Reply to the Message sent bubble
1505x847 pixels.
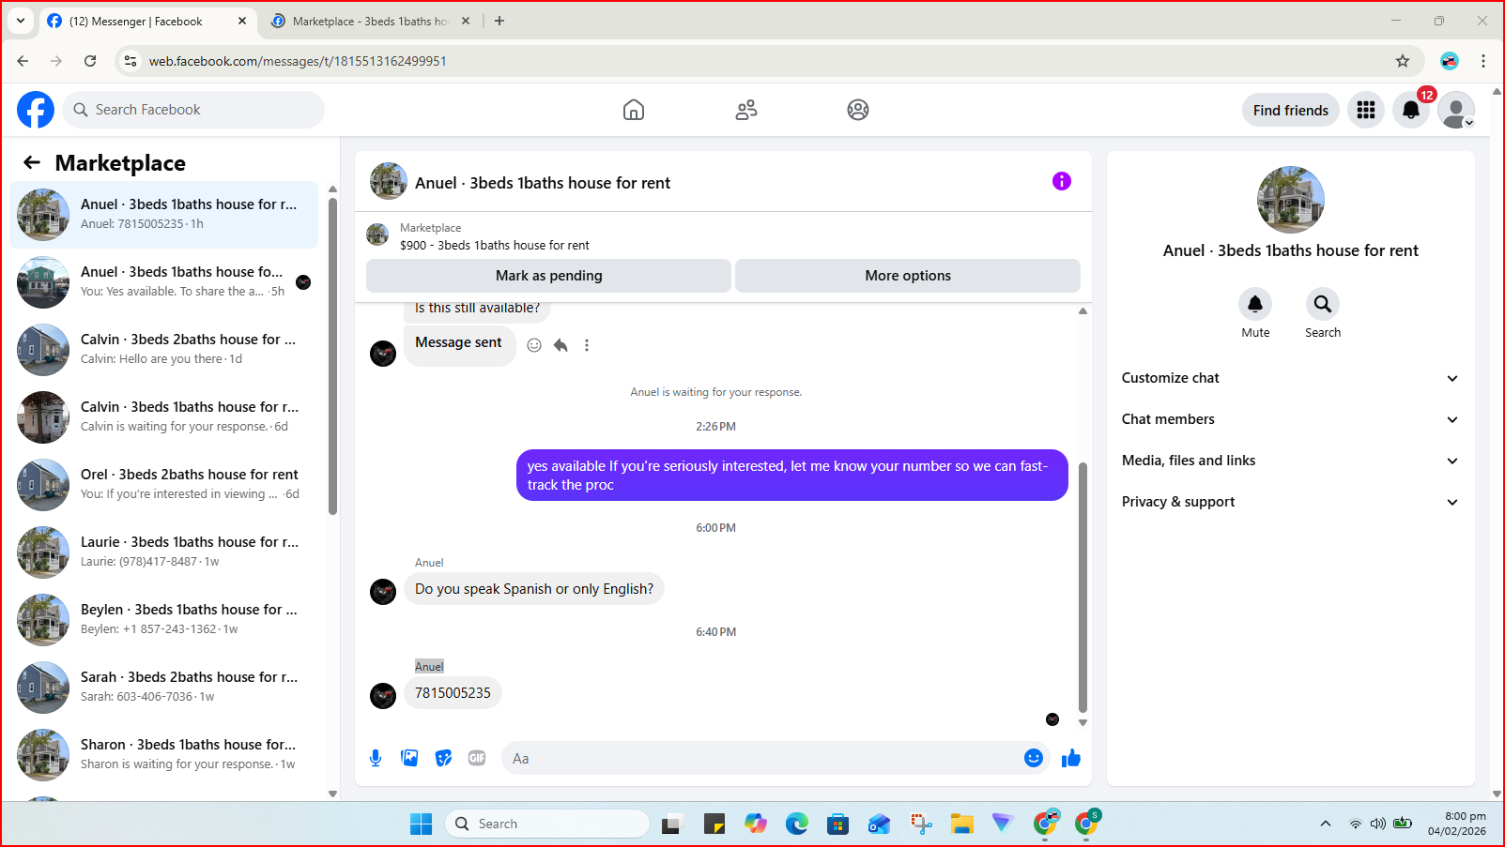(x=561, y=345)
